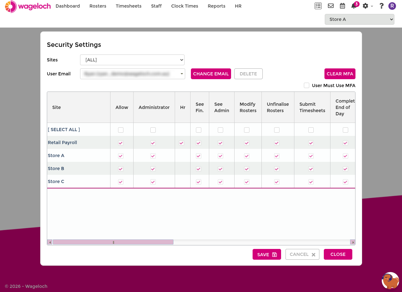Image resolution: width=402 pixels, height=292 pixels.
Task: Open the Dashboard menu
Action: pos(68,6)
